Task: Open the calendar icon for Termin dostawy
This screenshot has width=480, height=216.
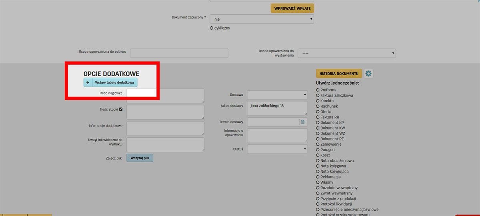Action: coord(303,122)
